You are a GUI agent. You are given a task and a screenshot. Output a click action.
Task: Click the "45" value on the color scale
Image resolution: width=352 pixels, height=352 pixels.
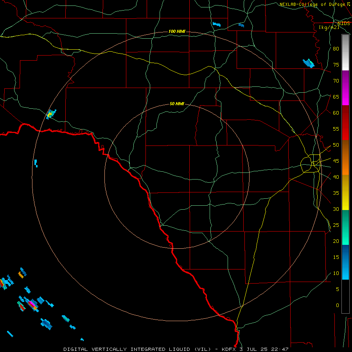336,161
